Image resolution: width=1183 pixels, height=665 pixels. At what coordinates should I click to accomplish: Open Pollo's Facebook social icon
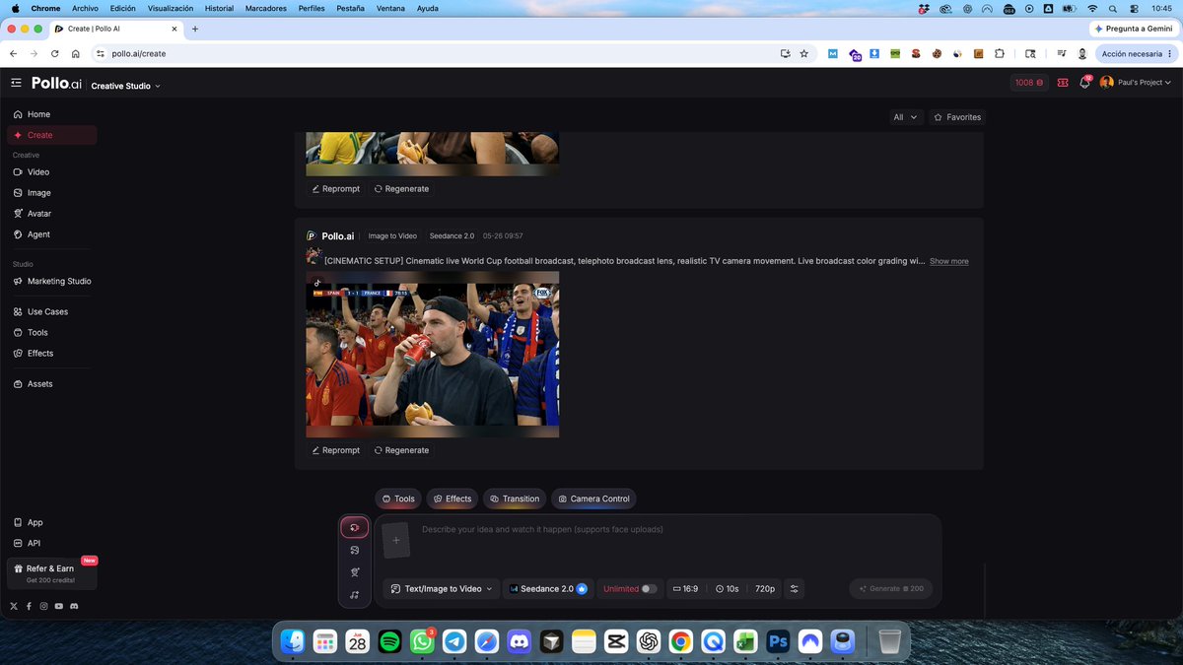click(x=29, y=606)
